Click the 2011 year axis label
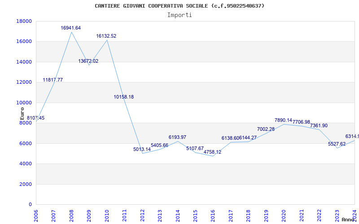 [x=125, y=215]
